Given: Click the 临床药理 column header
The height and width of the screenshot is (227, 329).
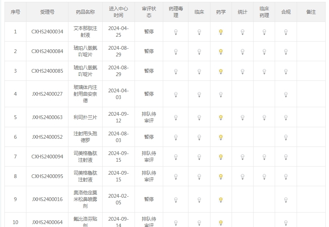Looking at the screenshot, I should (264, 12).
